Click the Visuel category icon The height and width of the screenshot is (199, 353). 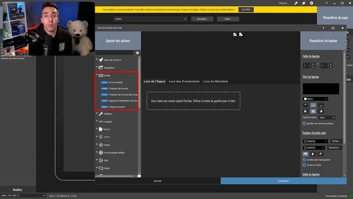pyautogui.click(x=101, y=145)
